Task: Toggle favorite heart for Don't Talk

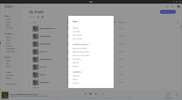Action: pos(67,67)
